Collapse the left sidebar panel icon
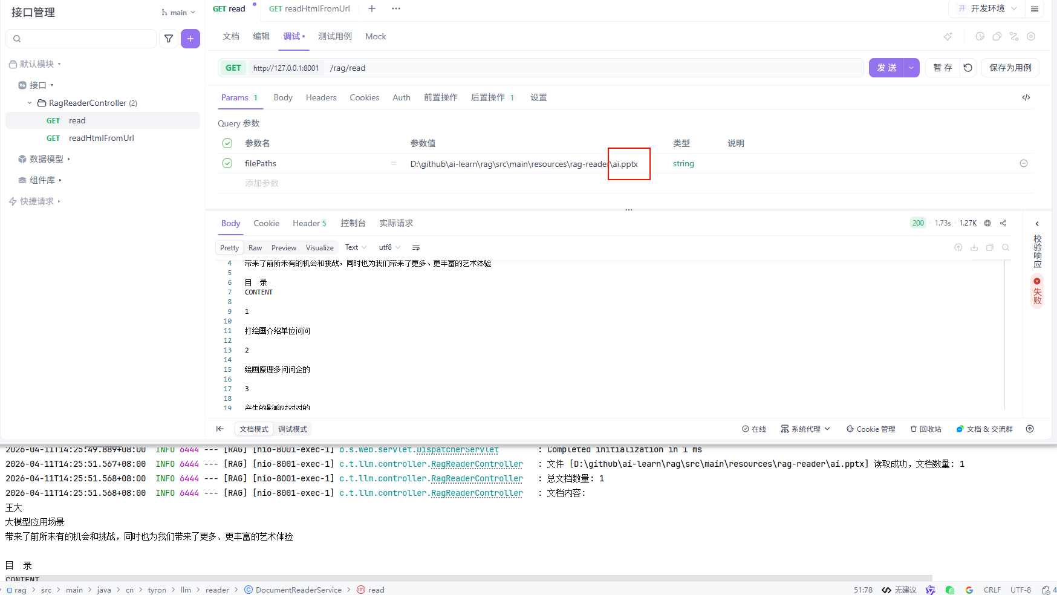Image resolution: width=1057 pixels, height=595 pixels. pos(220,429)
